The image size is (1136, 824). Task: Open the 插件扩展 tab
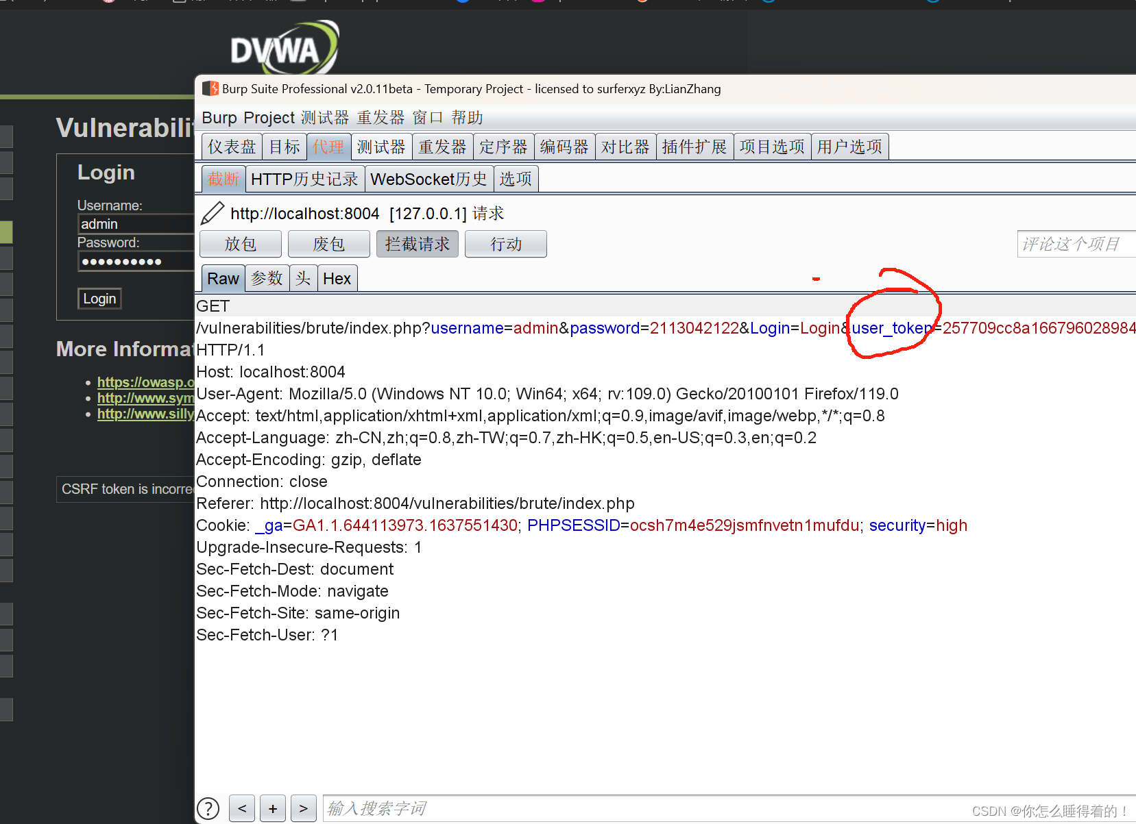click(694, 147)
